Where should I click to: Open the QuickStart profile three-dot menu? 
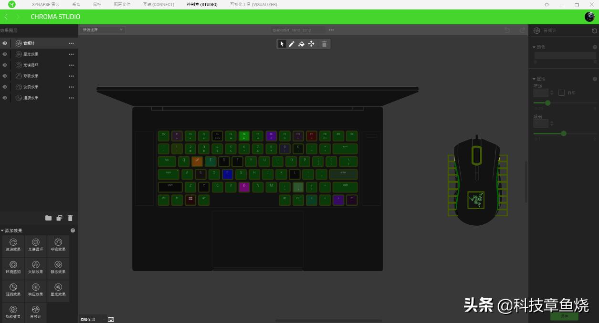331,30
